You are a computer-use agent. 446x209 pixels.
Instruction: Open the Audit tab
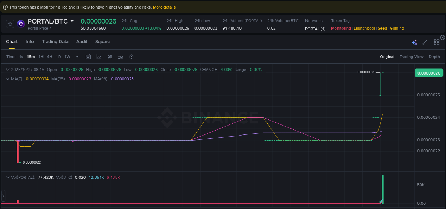(82, 42)
